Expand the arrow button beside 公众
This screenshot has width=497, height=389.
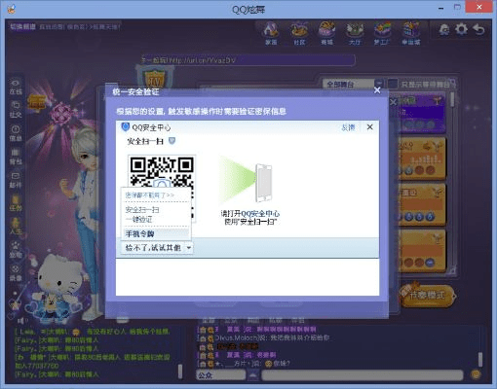[x=253, y=375]
